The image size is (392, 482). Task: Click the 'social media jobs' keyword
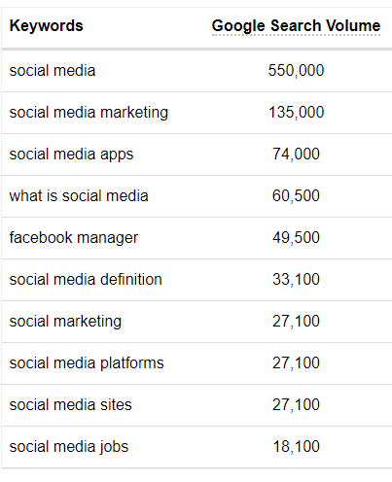coord(69,447)
